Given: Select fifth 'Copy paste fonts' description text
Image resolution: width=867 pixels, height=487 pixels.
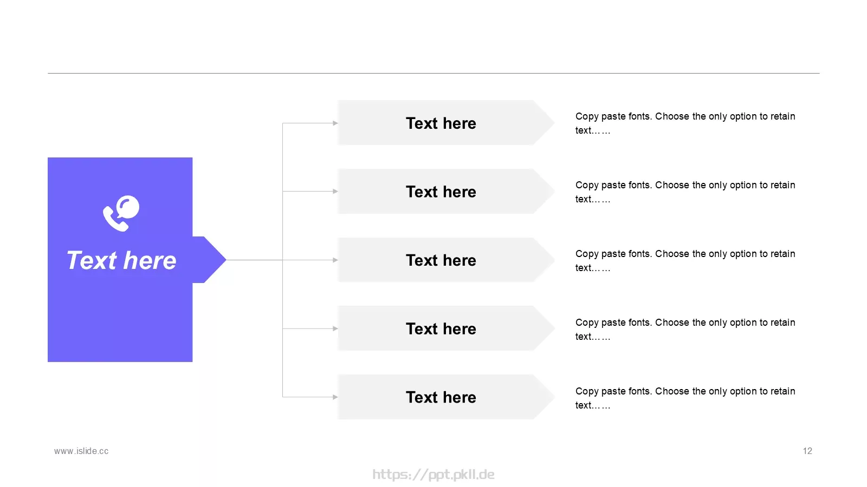Looking at the screenshot, I should [685, 398].
